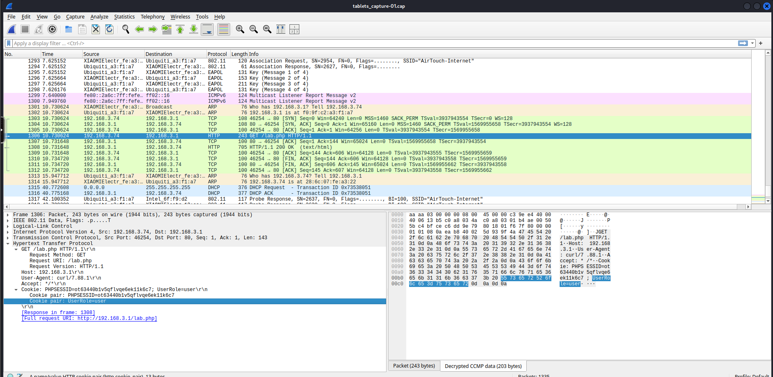Open the filter apply dropdown arrow
This screenshot has width=773, height=377.
752,43
